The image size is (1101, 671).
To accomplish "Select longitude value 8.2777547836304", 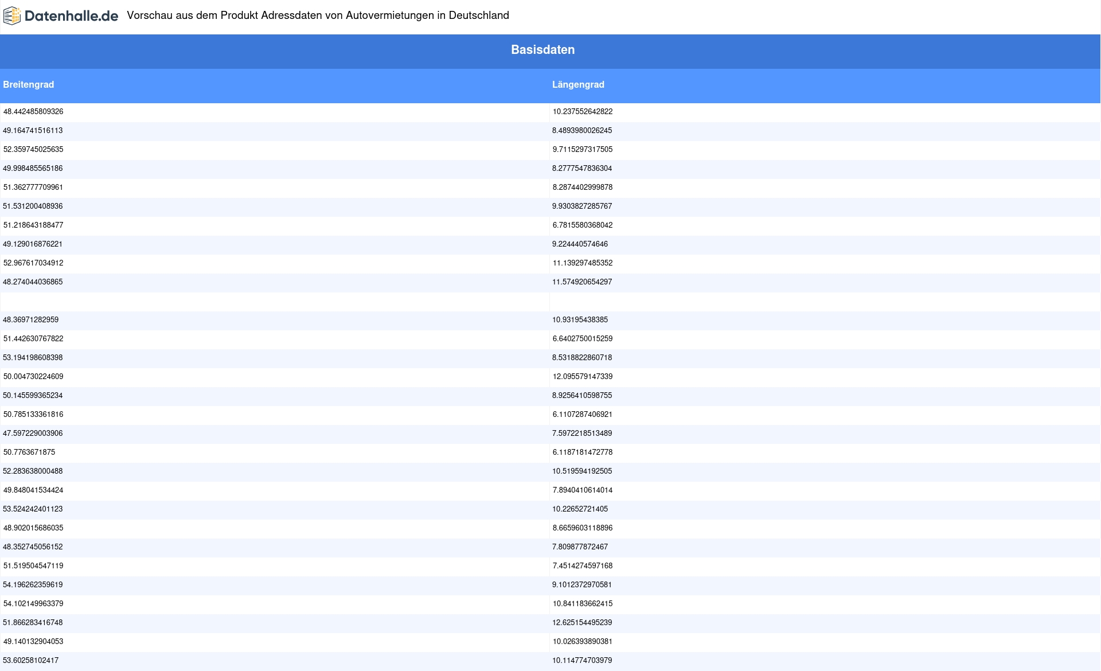I will point(582,169).
